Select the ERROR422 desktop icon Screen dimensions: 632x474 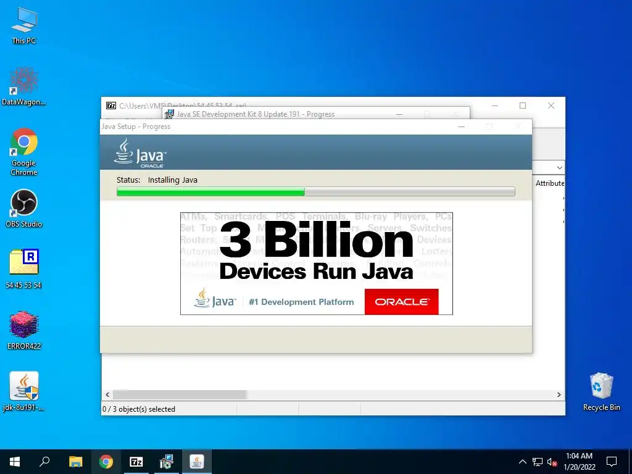pos(24,330)
